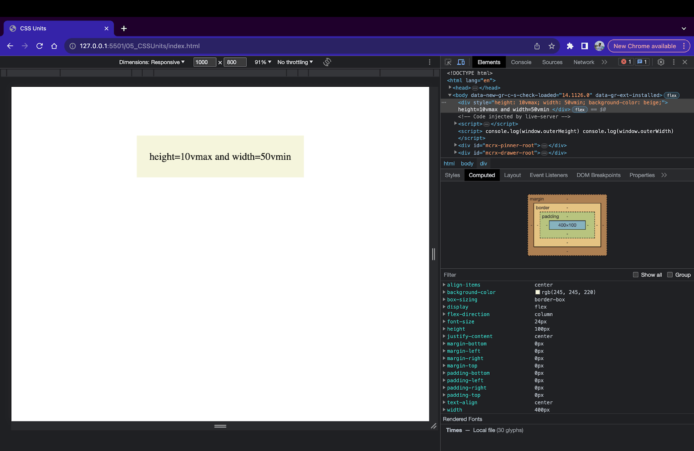Reload the page
This screenshot has width=694, height=451.
(39, 46)
